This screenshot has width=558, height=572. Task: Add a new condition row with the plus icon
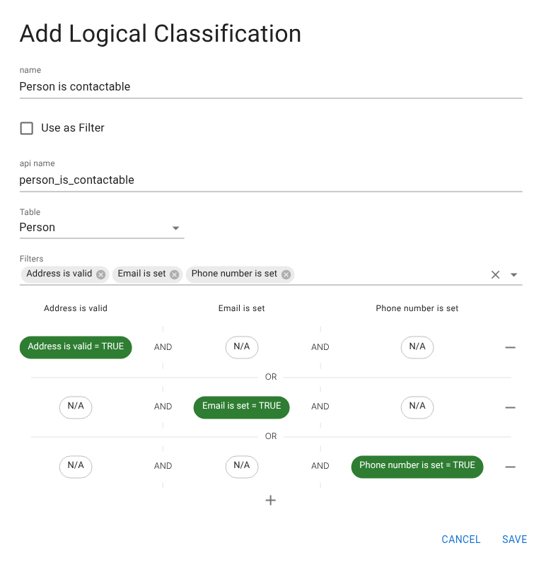point(270,500)
